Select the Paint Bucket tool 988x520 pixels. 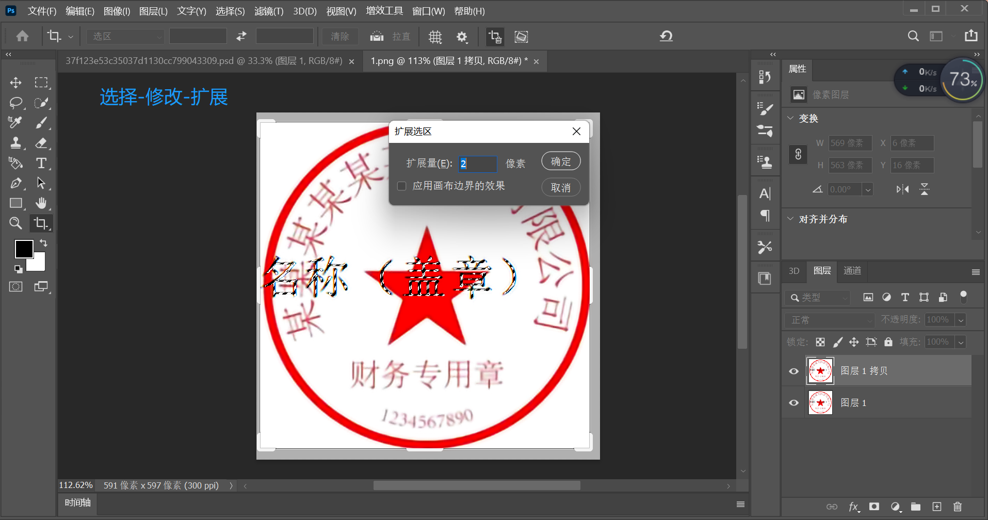pyautogui.click(x=15, y=163)
